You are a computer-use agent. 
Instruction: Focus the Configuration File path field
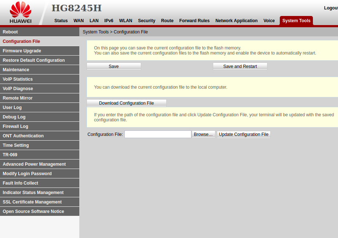click(x=158, y=134)
